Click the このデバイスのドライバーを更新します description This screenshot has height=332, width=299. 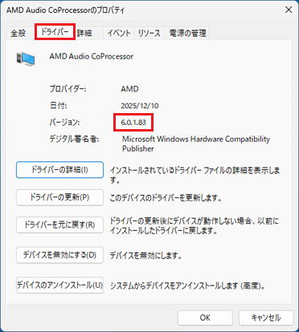pos(166,198)
